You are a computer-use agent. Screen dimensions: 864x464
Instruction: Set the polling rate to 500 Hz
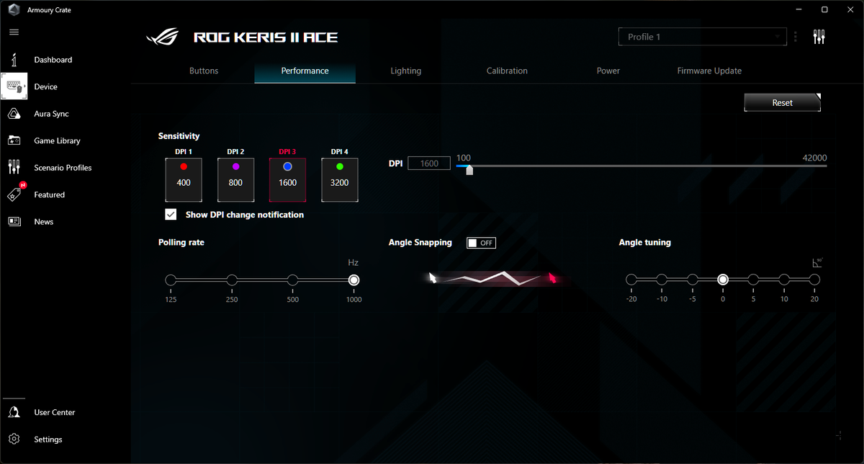coord(292,280)
